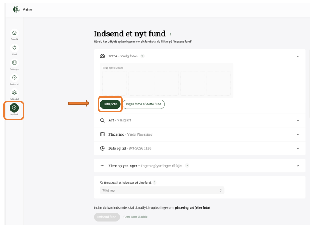Expand the Flere oplysninger section
This screenshot has height=226, width=311.
(x=298, y=166)
